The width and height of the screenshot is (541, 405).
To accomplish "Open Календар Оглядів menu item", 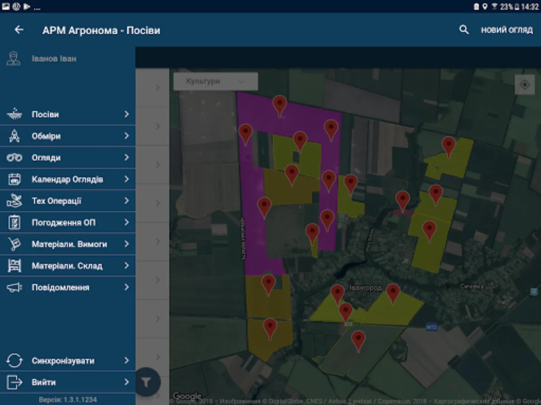I will (68, 179).
